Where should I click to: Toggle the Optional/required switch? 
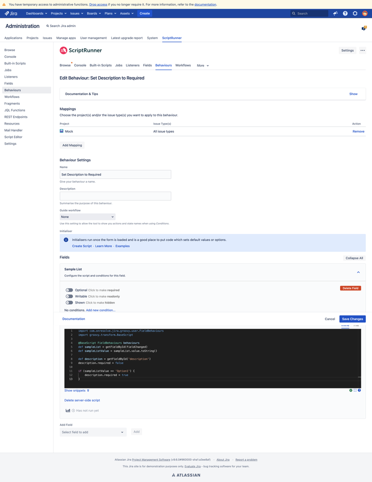(x=69, y=290)
